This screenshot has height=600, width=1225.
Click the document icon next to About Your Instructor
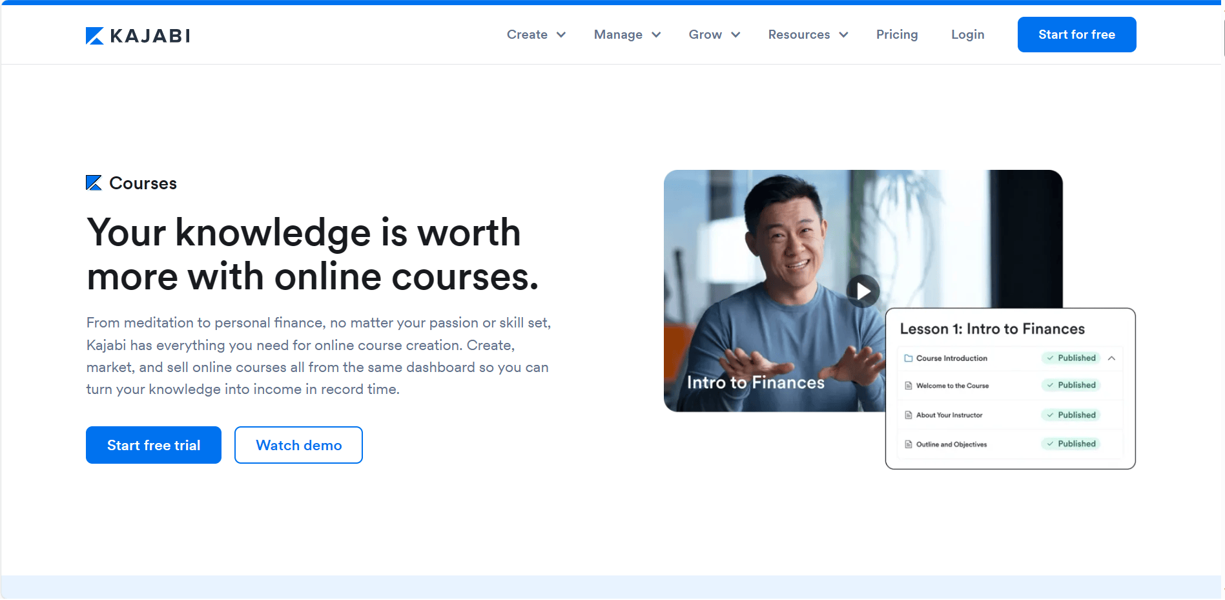[909, 415]
